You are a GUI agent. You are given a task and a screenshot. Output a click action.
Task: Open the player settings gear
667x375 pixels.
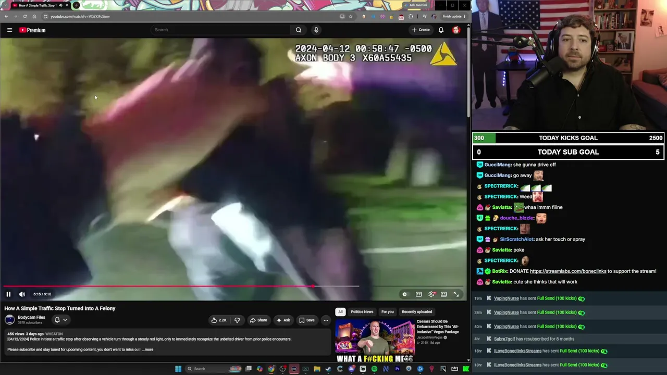click(431, 294)
